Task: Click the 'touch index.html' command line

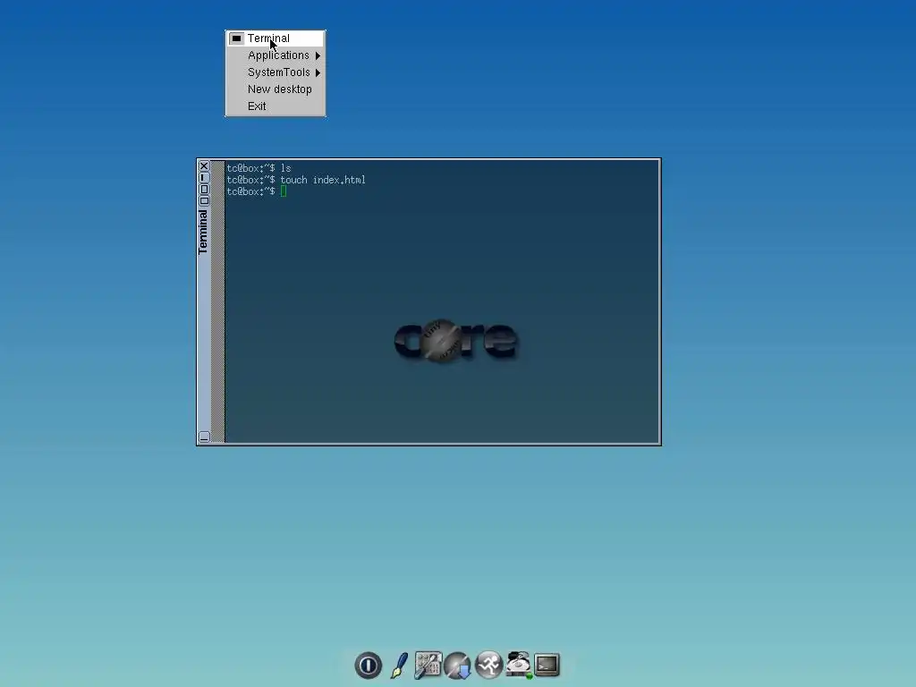Action: [x=296, y=180]
